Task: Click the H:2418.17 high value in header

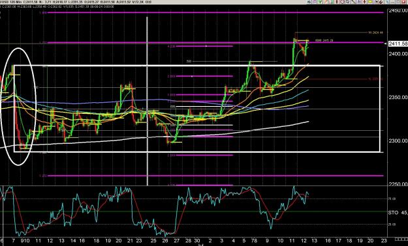Action: pos(59,2)
